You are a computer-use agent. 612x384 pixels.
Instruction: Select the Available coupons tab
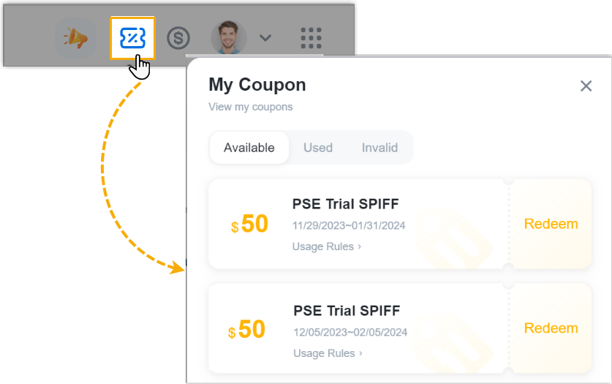249,148
